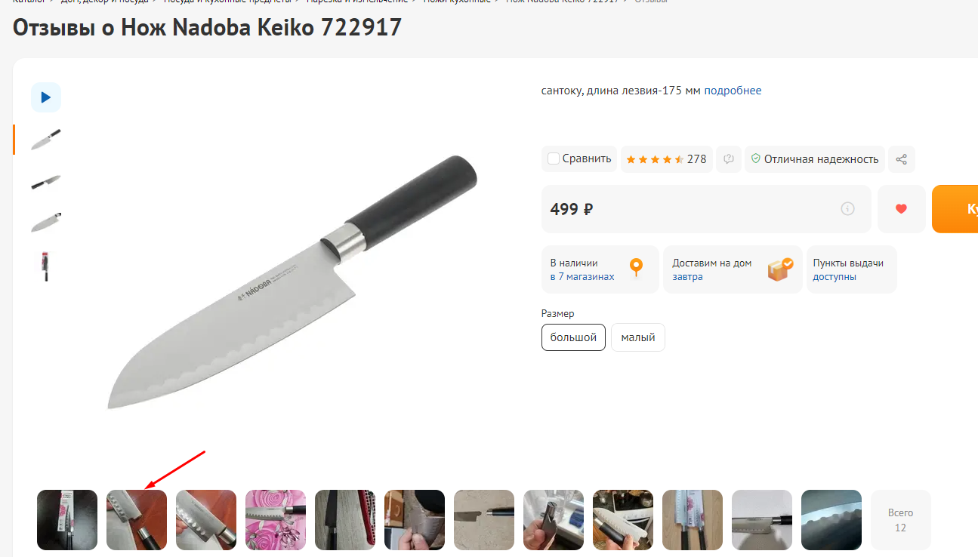Image resolution: width=978 pixels, height=557 pixels.
Task: Add knife to favorites with heart icon
Action: click(901, 209)
